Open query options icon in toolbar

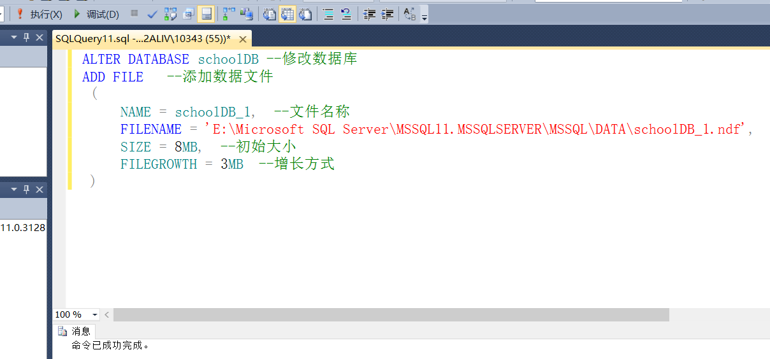point(188,14)
